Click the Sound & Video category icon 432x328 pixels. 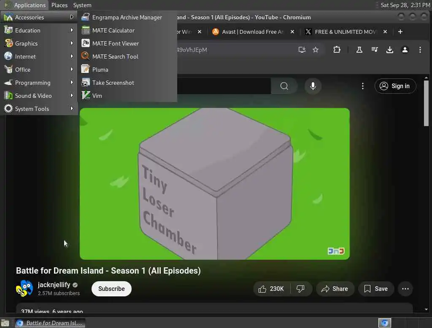pos(8,96)
